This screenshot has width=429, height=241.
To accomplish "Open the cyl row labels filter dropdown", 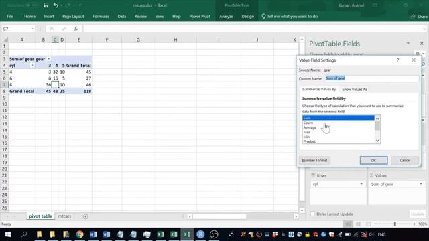I will 32,66.
